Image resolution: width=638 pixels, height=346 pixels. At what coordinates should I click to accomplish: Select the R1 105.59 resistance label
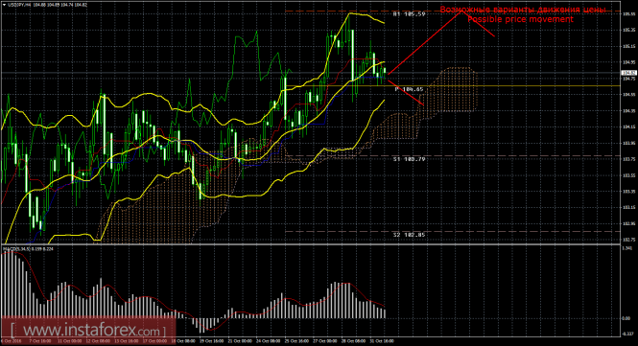[x=410, y=14]
